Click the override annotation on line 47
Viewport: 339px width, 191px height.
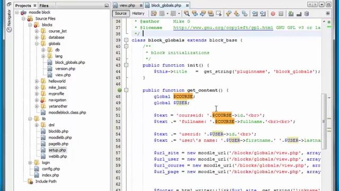pyautogui.click(x=120, y=90)
